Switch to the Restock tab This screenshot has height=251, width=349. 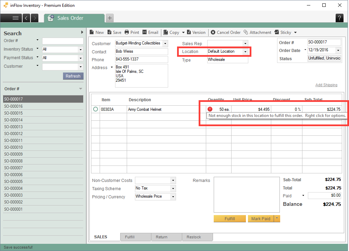tap(197, 237)
